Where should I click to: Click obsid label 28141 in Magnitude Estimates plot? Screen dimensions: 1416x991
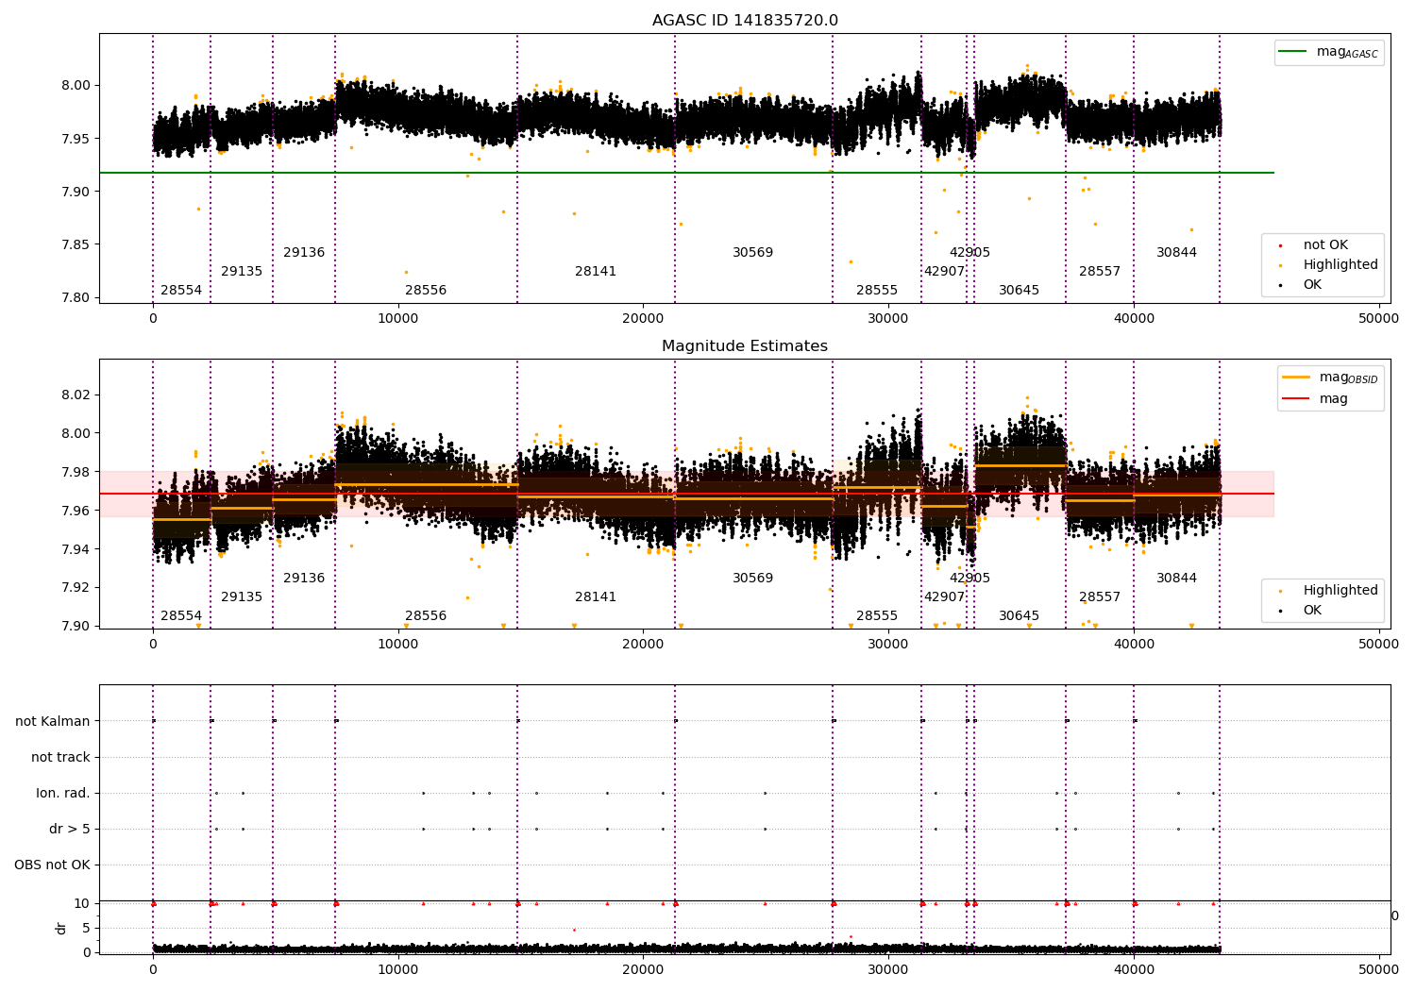[x=596, y=597]
